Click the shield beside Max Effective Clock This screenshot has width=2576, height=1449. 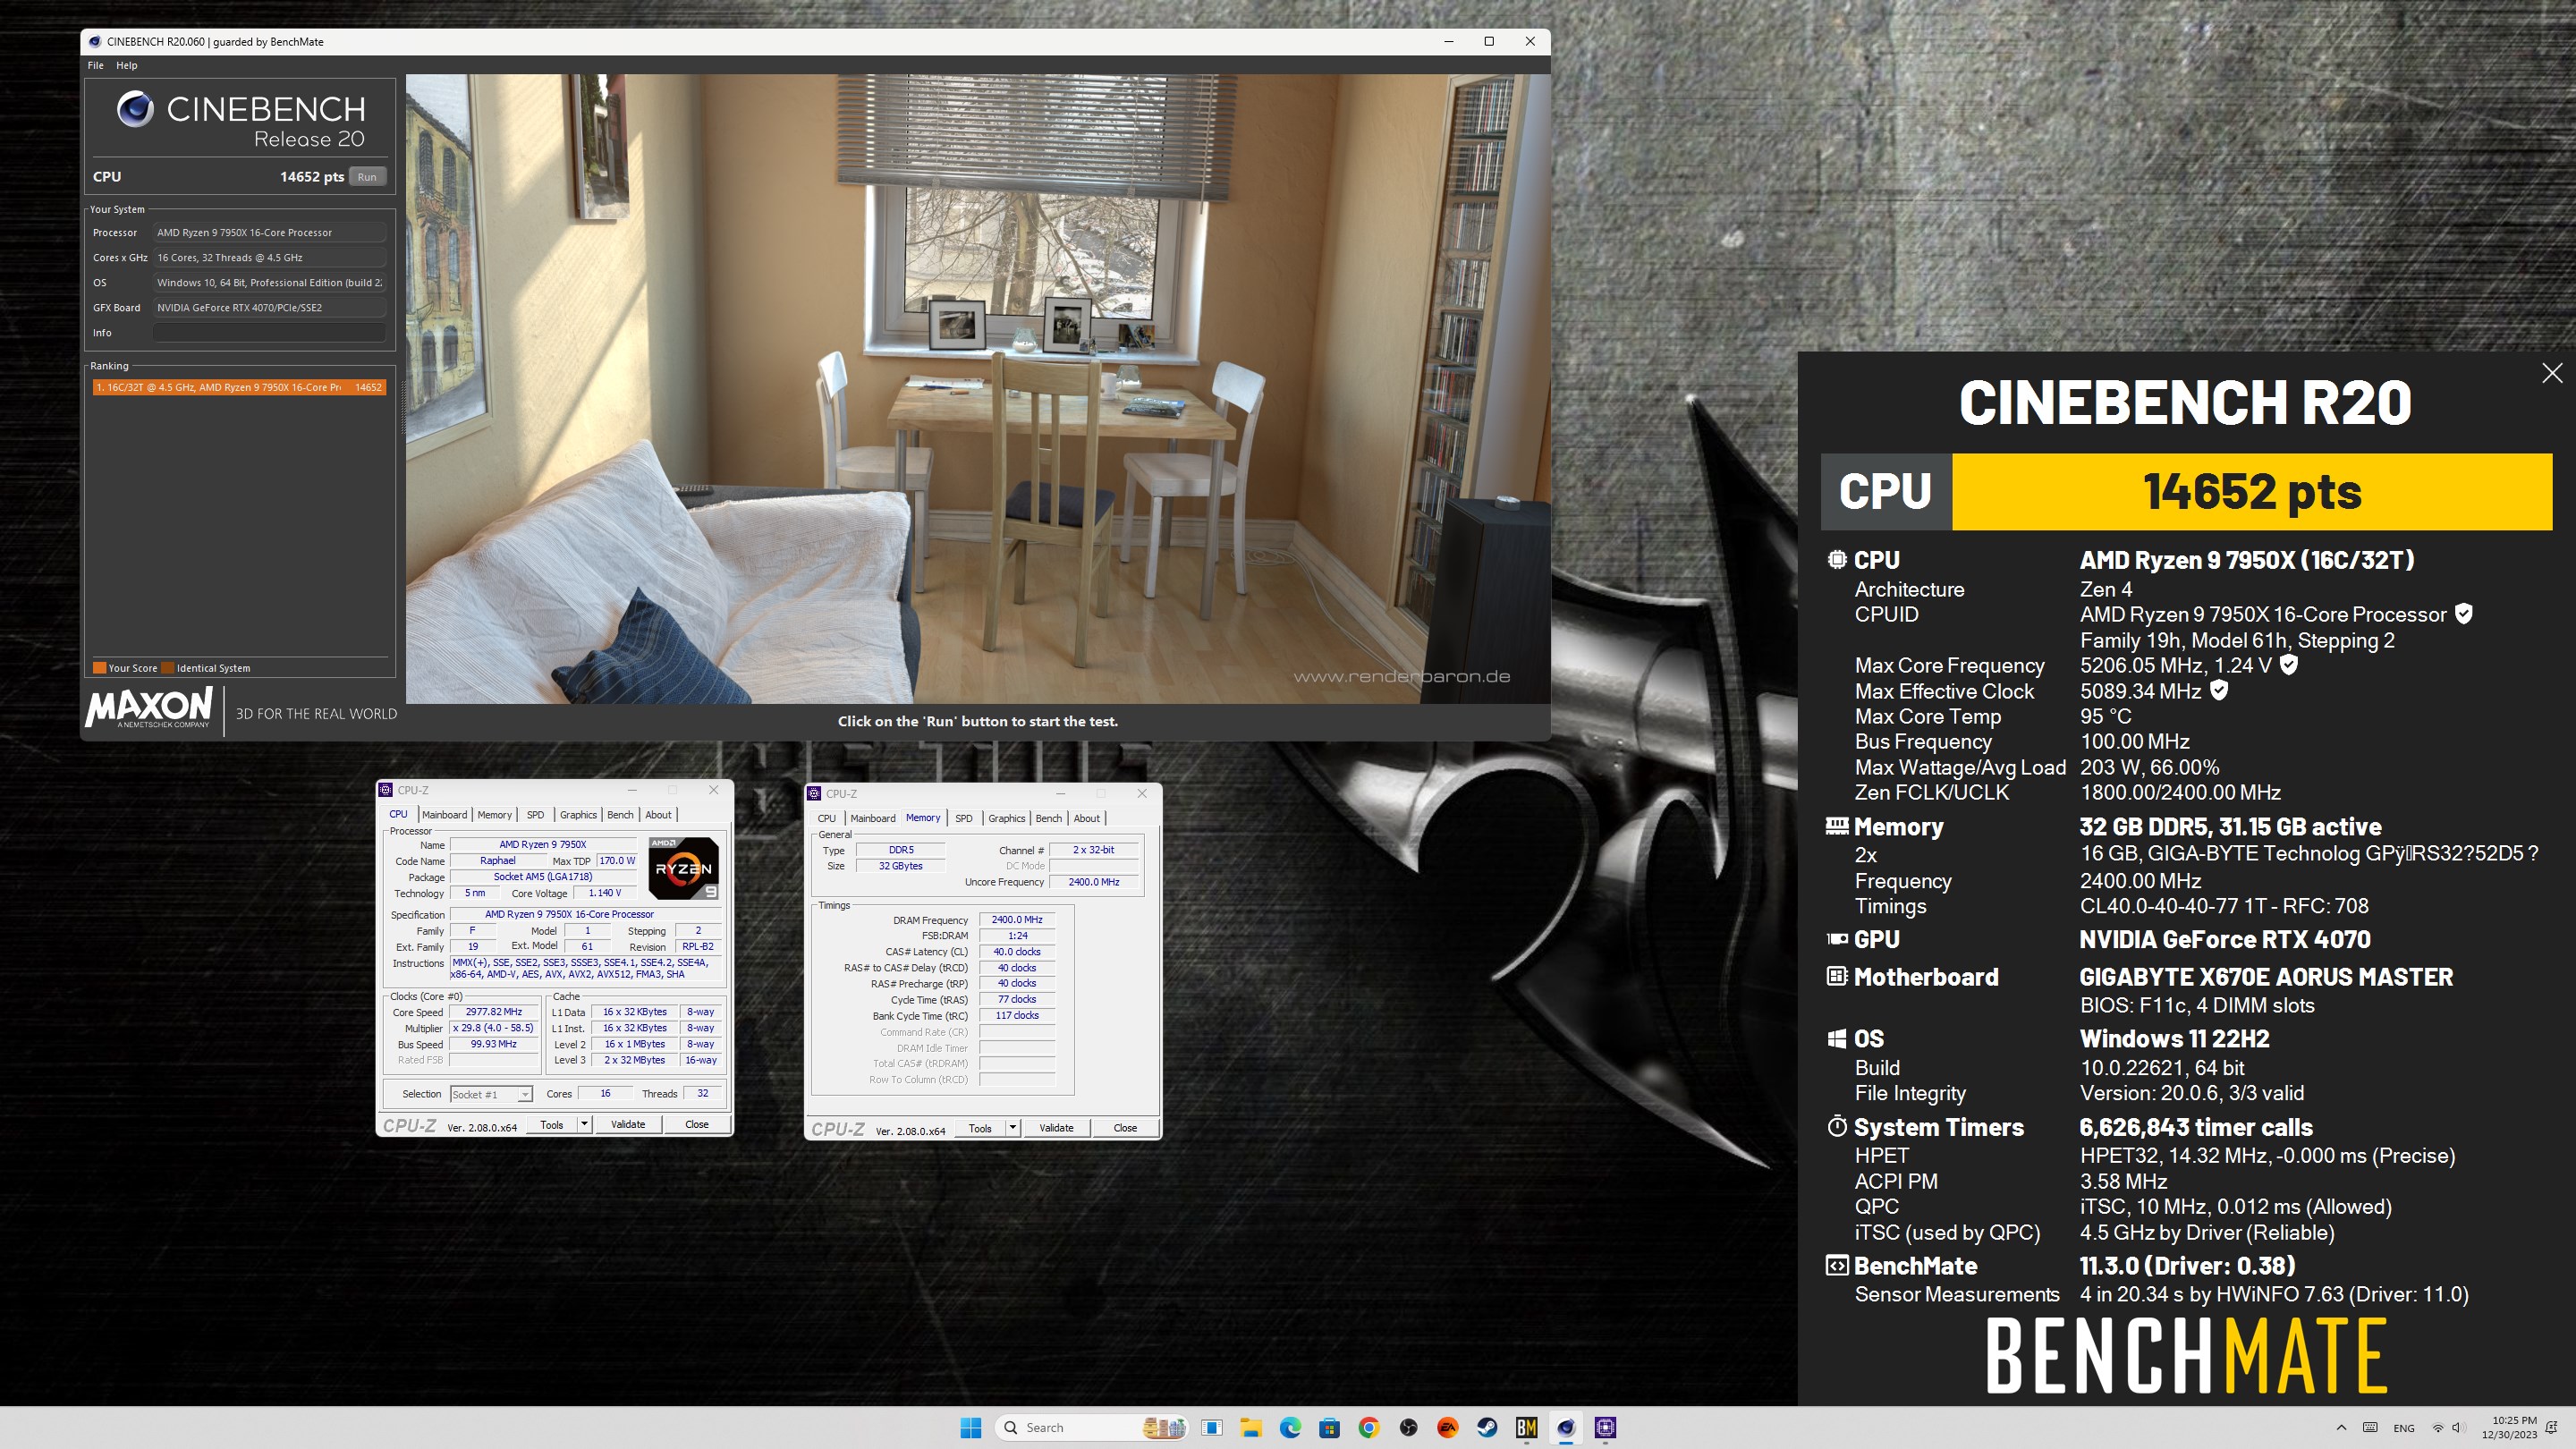coord(2219,690)
